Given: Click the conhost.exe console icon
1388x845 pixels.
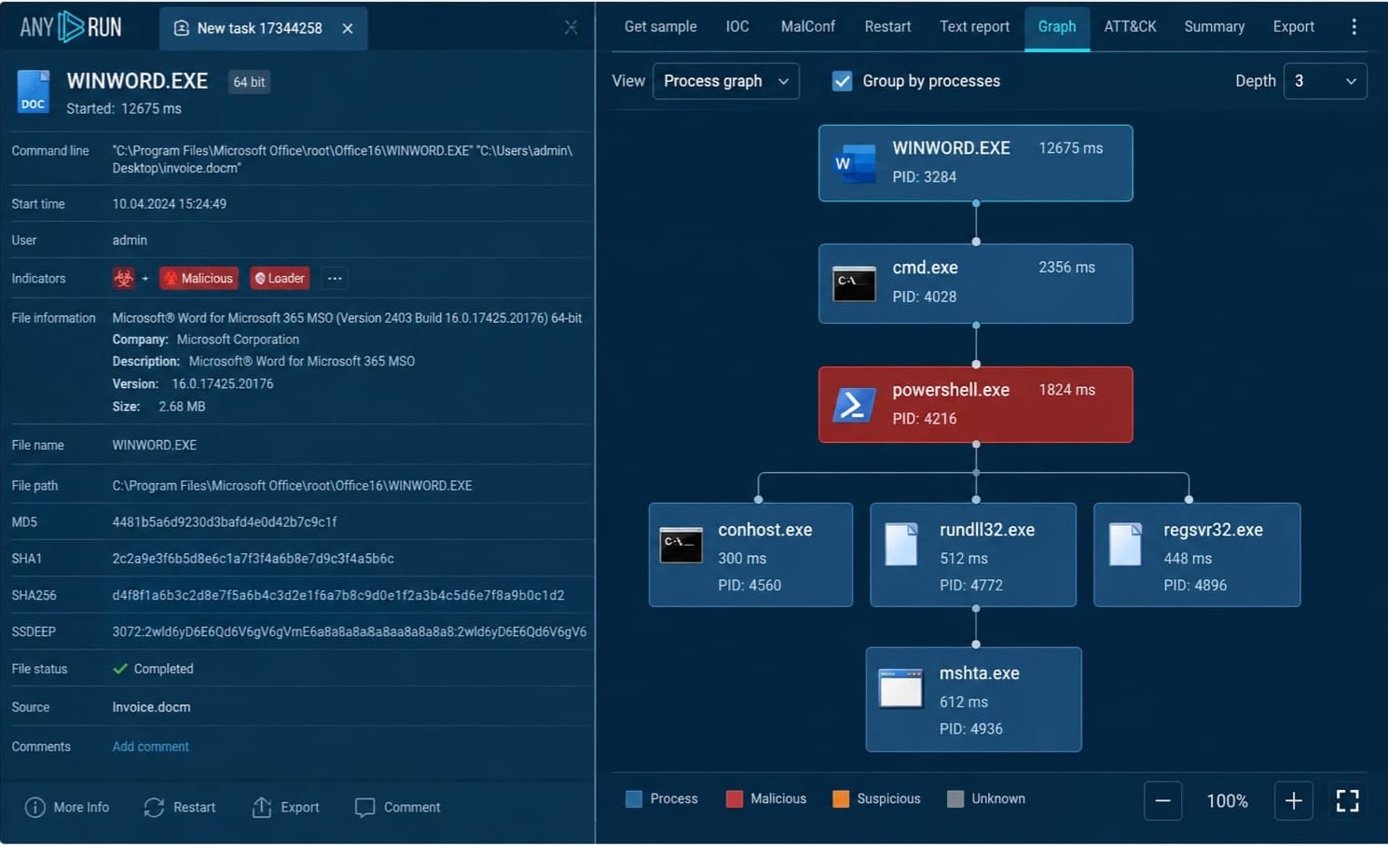Looking at the screenshot, I should click(680, 546).
